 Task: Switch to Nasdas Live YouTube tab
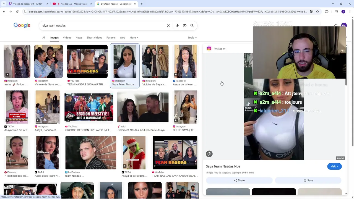(72, 4)
